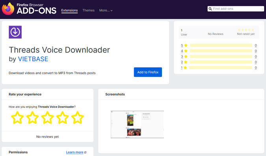This screenshot has height=156, width=266.
Task: Click the 1-star rating bar row
Action: click(219, 68)
